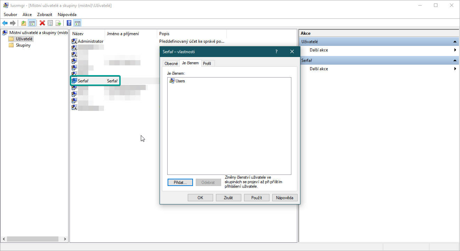
Task: Sort by the Jméno a příjmení column header
Action: tap(131, 34)
